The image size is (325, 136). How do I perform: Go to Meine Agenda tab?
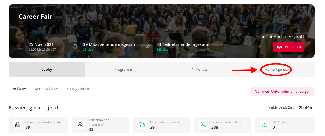pos(276,70)
